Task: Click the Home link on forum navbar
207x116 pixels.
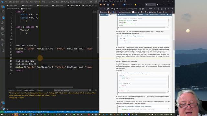Action: tap(103, 15)
